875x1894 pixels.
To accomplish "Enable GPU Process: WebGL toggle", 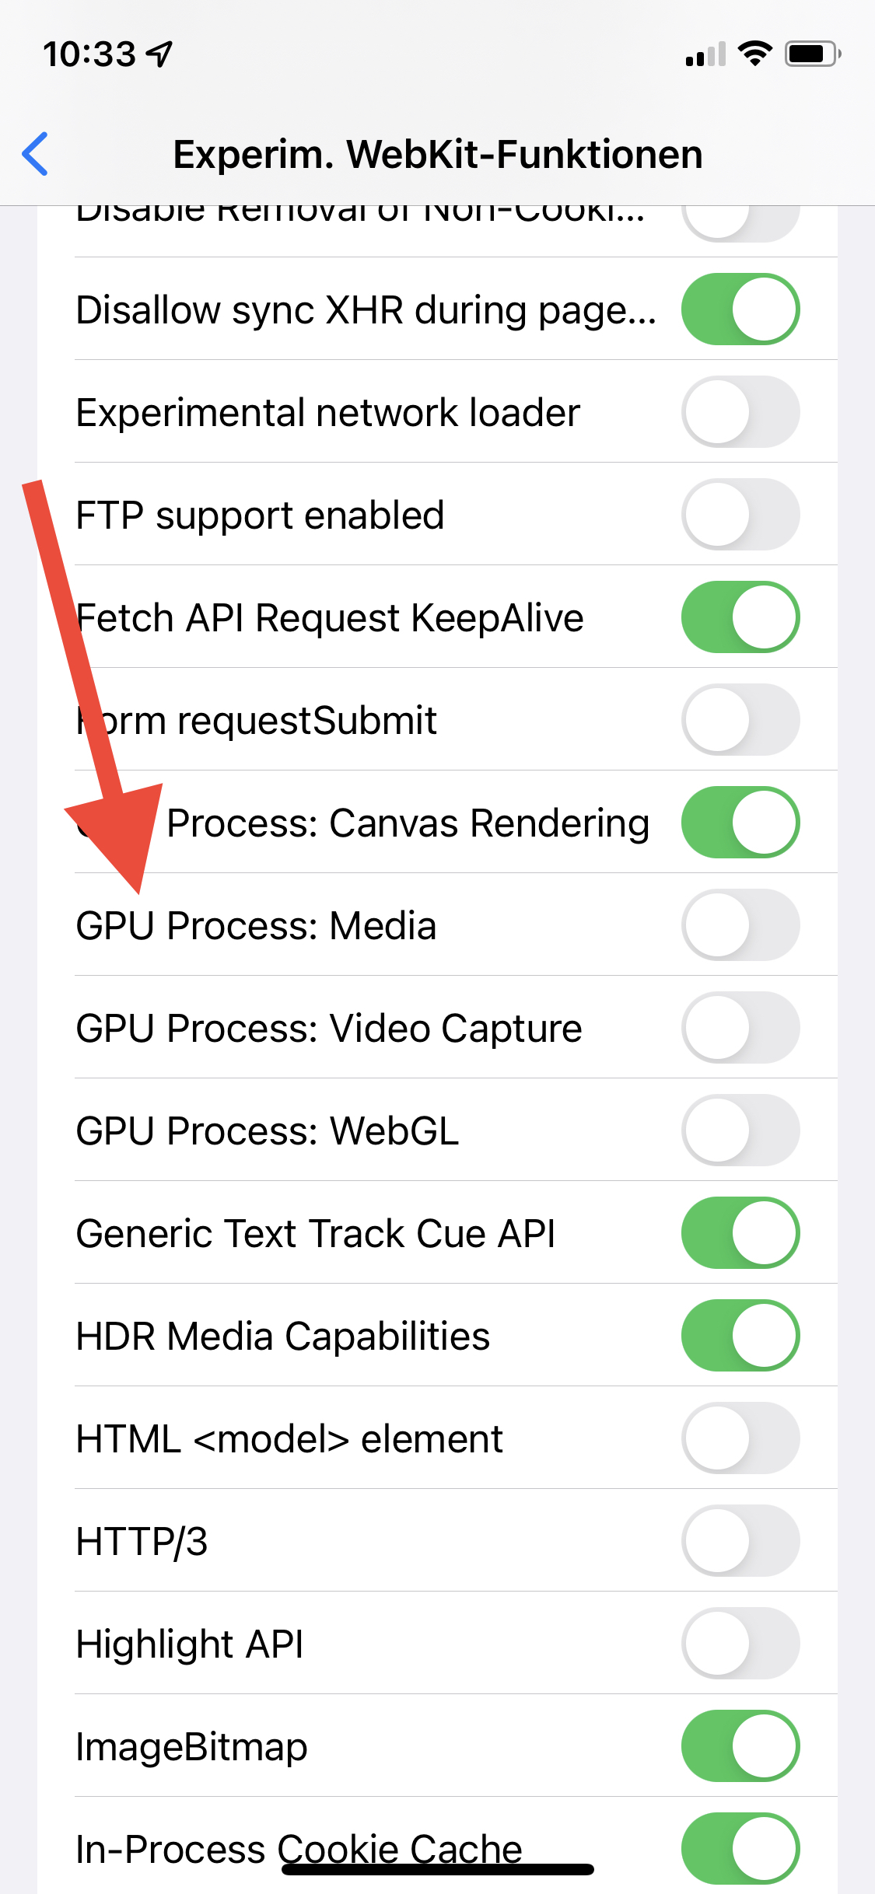I will point(740,1130).
